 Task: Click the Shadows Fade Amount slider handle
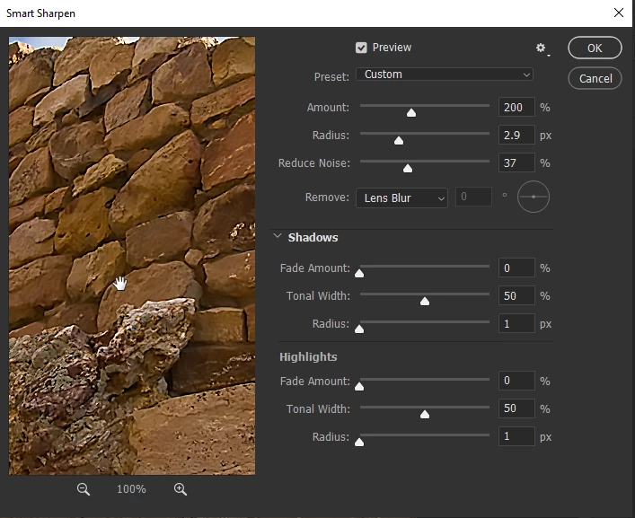click(x=359, y=274)
